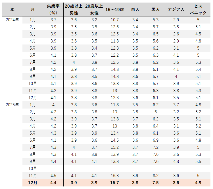Select the 8.2 value in 黒人 column

tap(156, 176)
